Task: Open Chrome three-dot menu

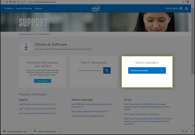Action: click(x=192, y=2)
